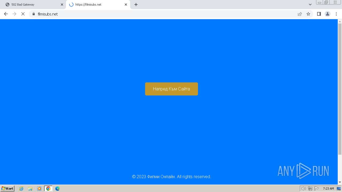This screenshot has width=342, height=192.
Task: Click the volume speaker tray icon
Action: [304, 189]
